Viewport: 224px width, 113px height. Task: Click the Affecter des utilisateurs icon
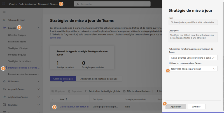click(x=124, y=91)
